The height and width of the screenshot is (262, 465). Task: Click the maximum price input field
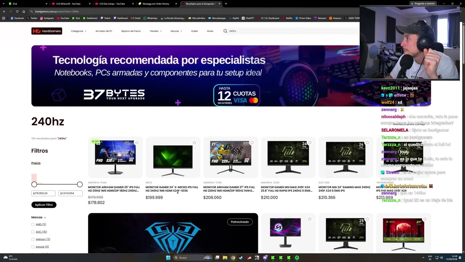(70, 193)
